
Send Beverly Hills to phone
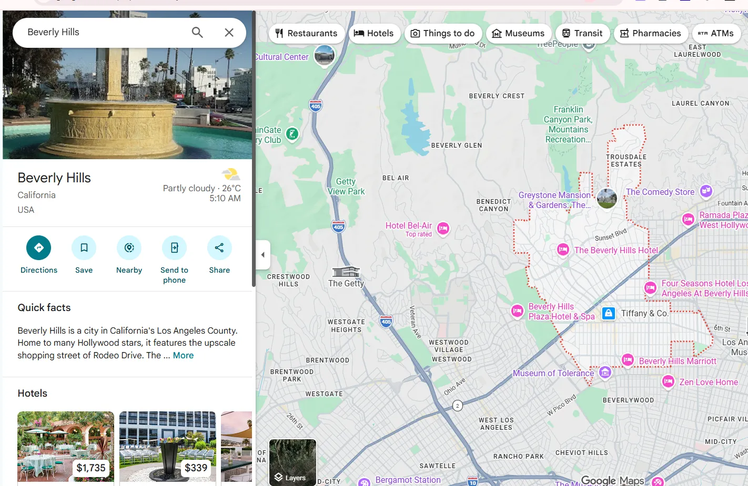(174, 260)
